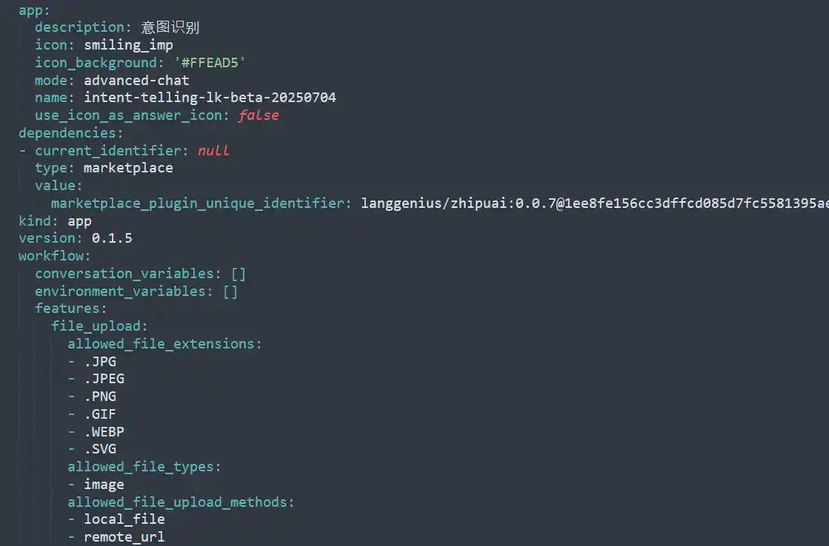This screenshot has width=829, height=546.
Task: Click the 'app:' key on the first line
Action: [x=34, y=10]
